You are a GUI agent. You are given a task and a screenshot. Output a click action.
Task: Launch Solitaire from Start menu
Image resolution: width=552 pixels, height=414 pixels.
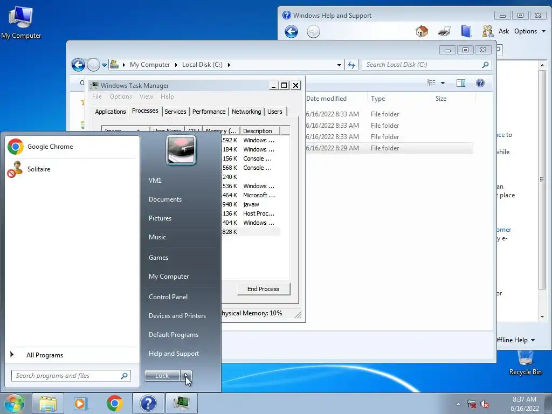pos(72,169)
